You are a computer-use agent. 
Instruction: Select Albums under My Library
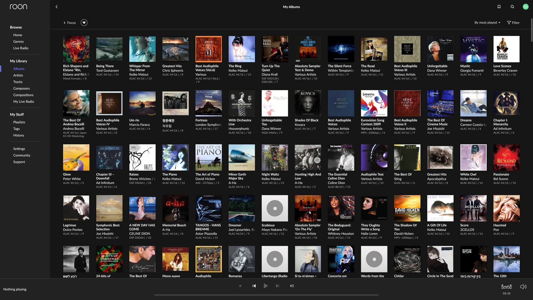pyautogui.click(x=19, y=69)
